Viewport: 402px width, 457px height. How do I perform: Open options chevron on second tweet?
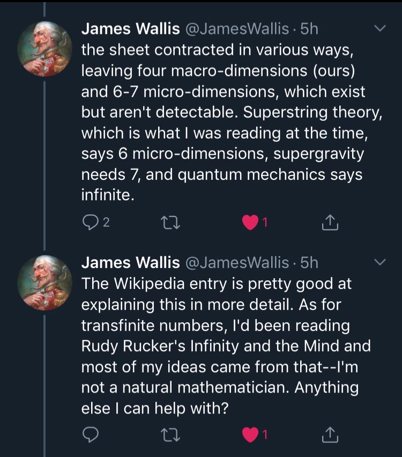pos(379,262)
